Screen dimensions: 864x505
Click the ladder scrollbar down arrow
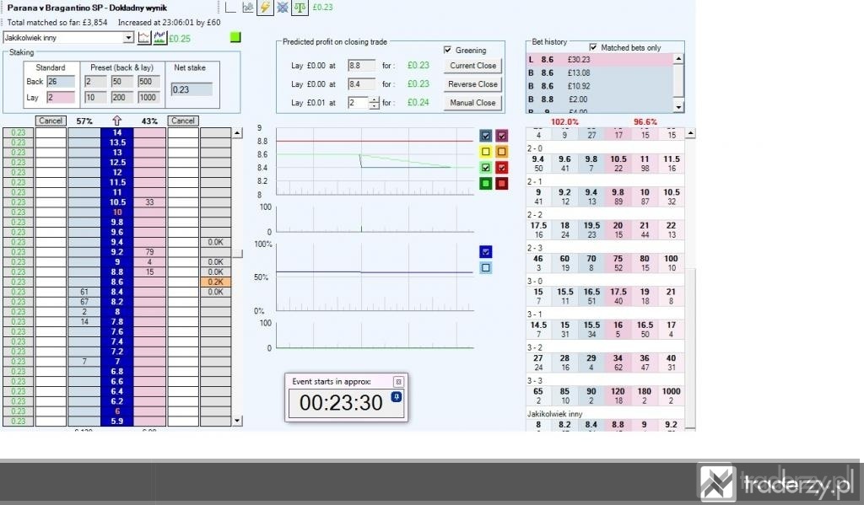[x=237, y=421]
